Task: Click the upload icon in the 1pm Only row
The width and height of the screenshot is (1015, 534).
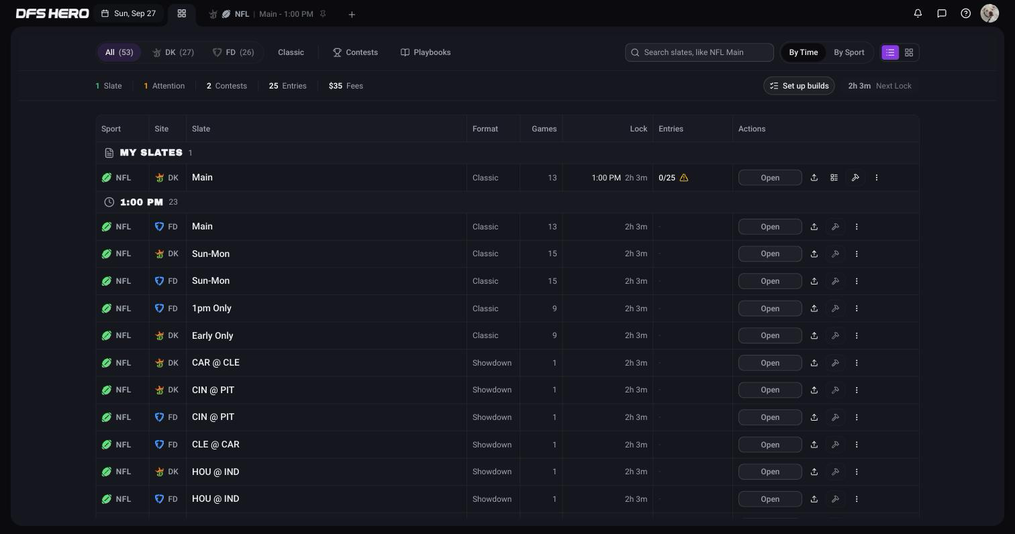Action: pyautogui.click(x=814, y=309)
